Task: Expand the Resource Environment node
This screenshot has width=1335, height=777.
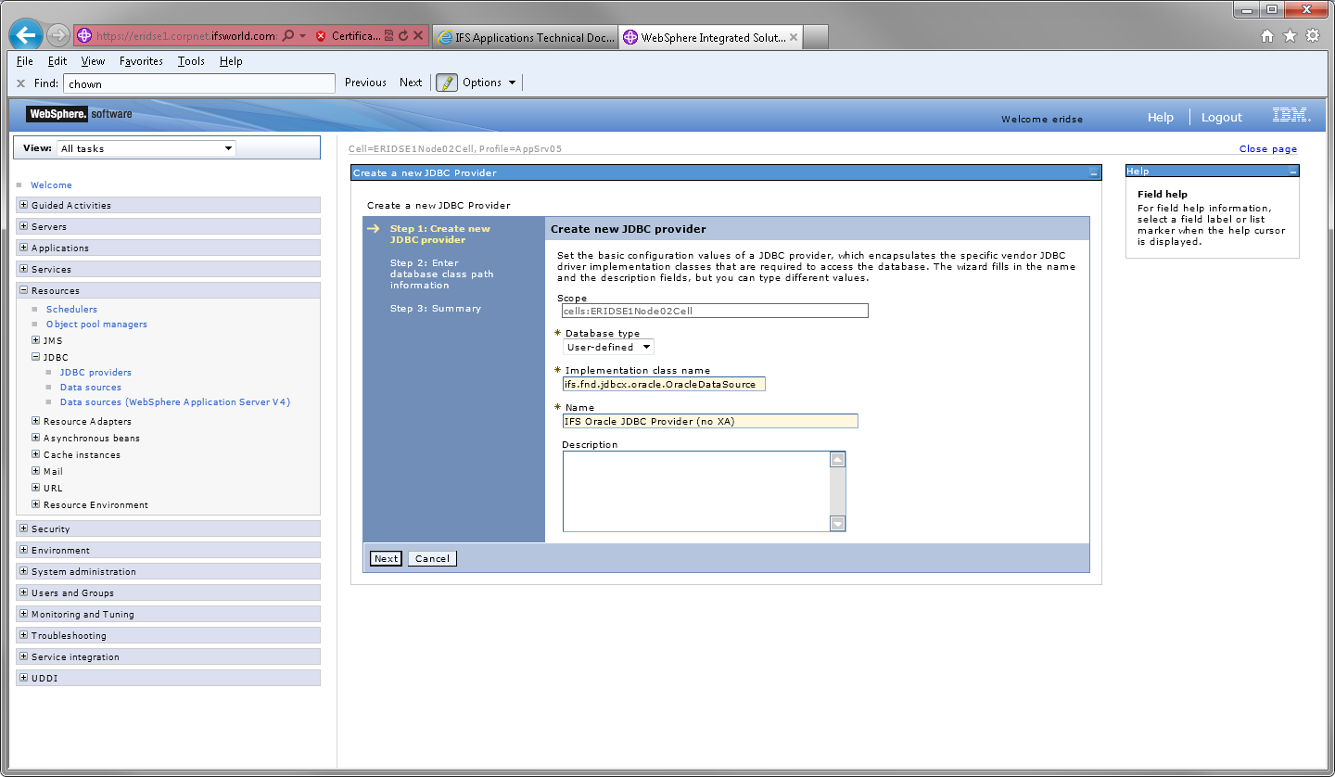Action: point(36,504)
